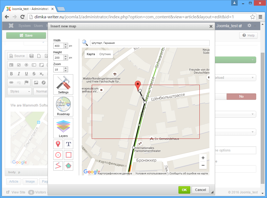
Task: Open the Layers options
Action: coord(63,128)
